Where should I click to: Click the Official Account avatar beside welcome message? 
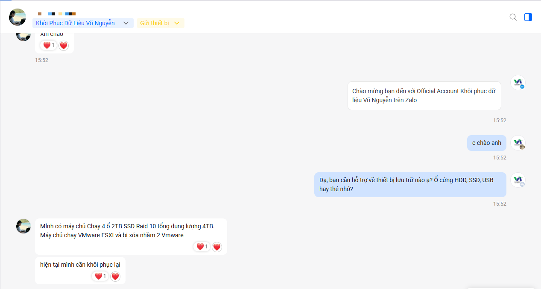[518, 83]
